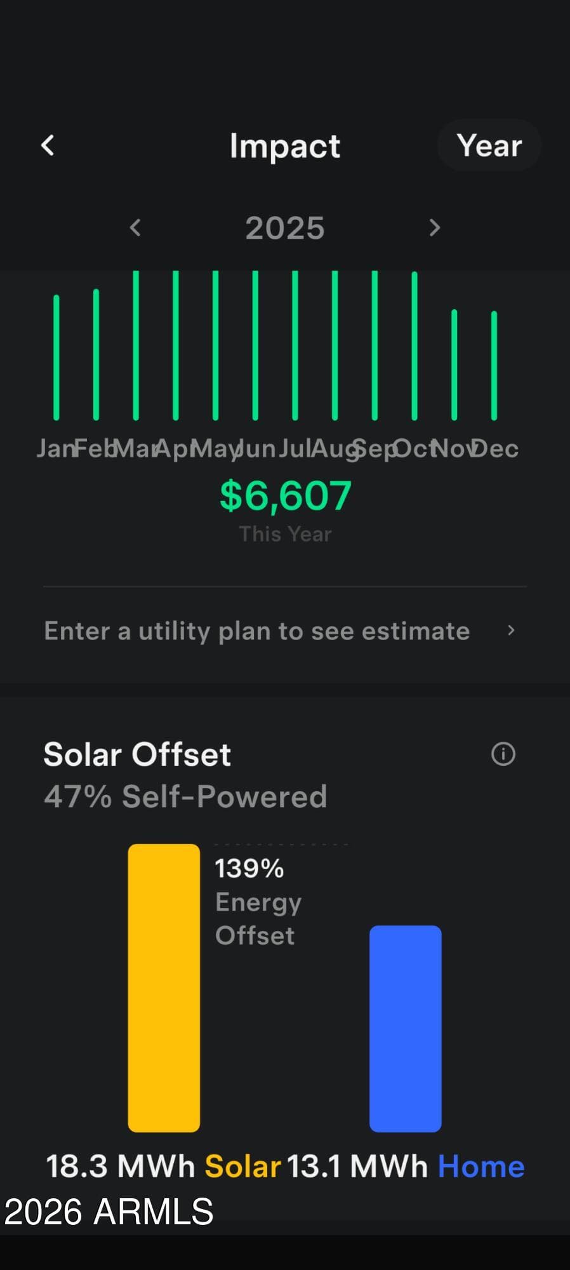
Task: Select the July savings bar
Action: 295,345
